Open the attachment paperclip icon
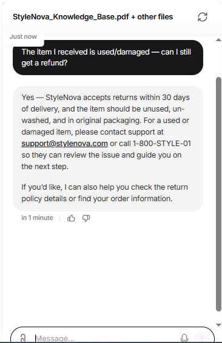The width and height of the screenshot is (222, 343). 23,338
